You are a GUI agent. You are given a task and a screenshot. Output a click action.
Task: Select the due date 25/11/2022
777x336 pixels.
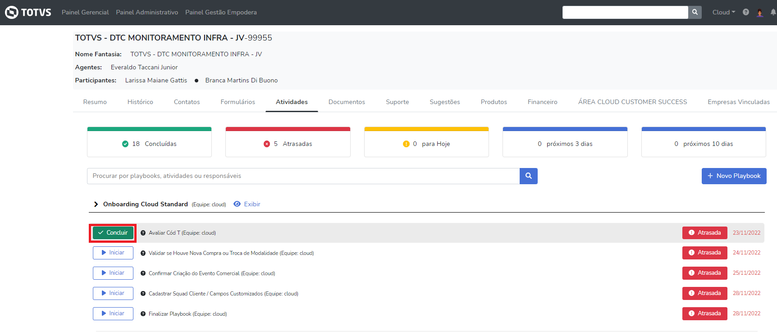coord(746,273)
